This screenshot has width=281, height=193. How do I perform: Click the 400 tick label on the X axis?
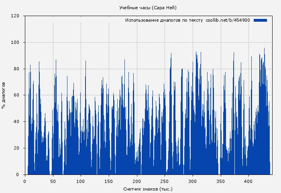[x=249, y=181]
